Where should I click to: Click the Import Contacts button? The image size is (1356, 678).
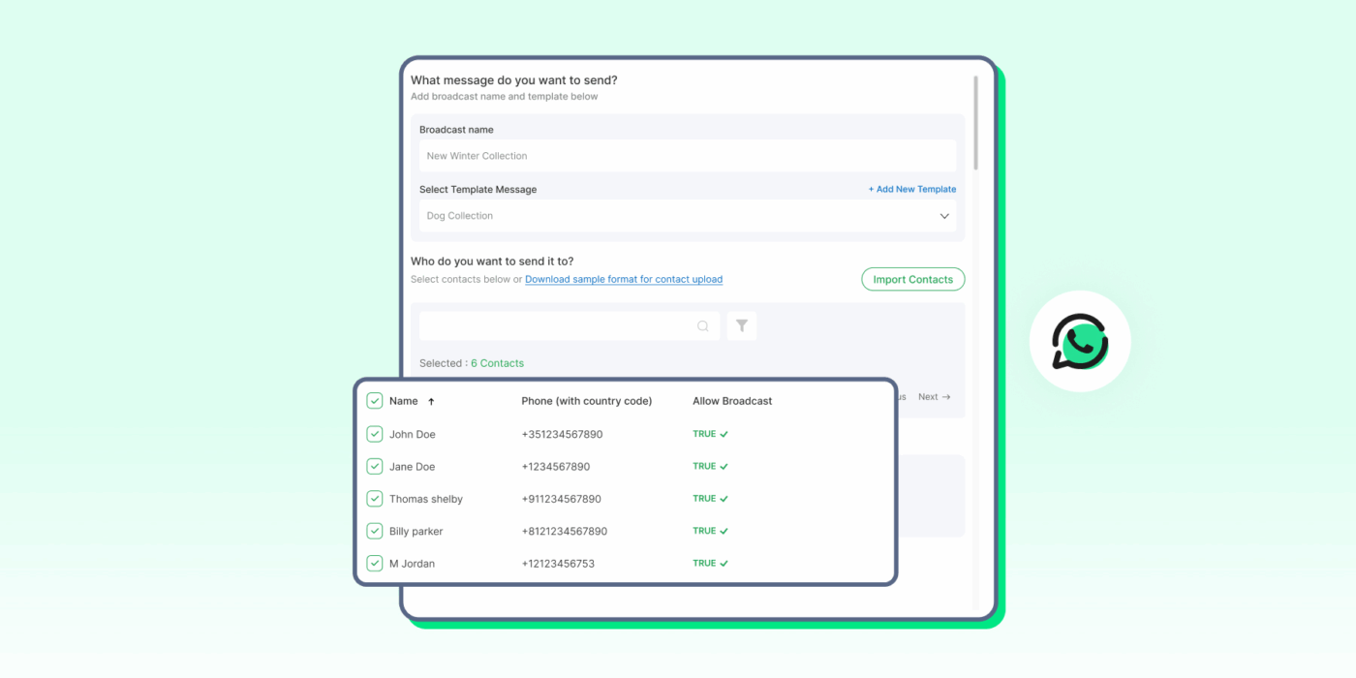(x=912, y=279)
